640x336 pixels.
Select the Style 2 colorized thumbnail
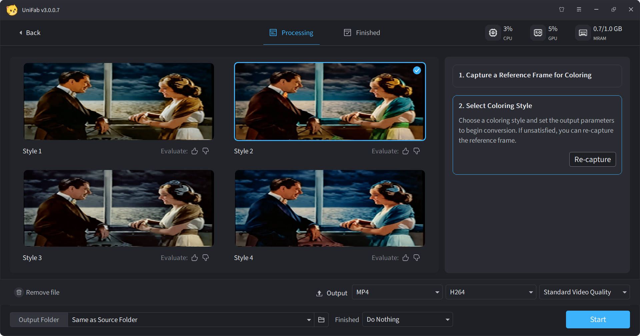330,101
